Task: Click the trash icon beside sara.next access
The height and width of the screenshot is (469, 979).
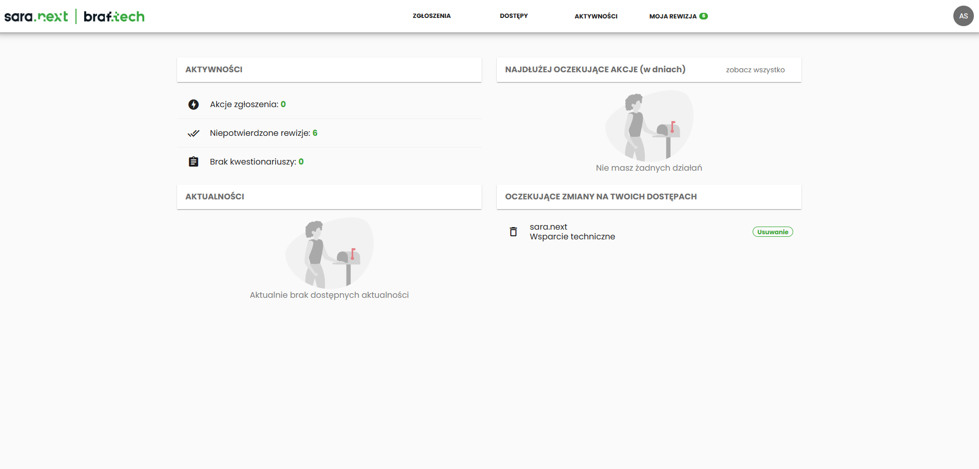Action: (513, 232)
